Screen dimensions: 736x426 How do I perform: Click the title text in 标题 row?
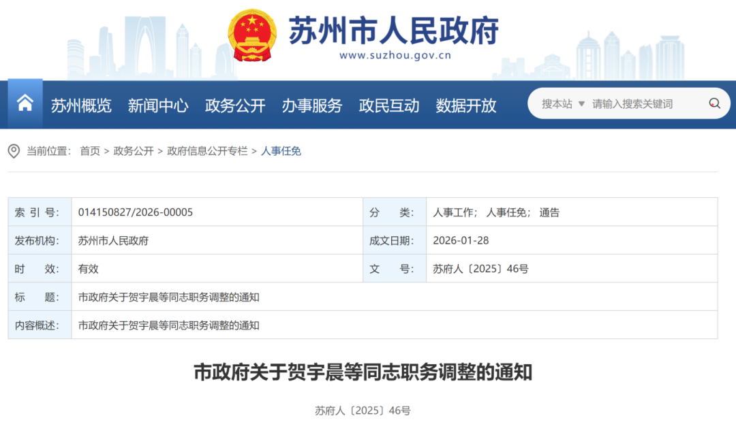coord(168,297)
